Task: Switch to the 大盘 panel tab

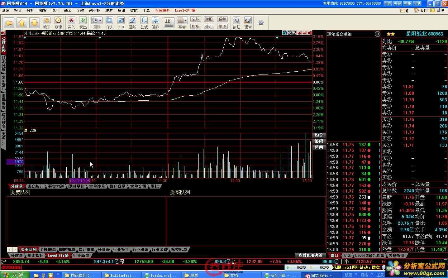Action: click(347, 256)
